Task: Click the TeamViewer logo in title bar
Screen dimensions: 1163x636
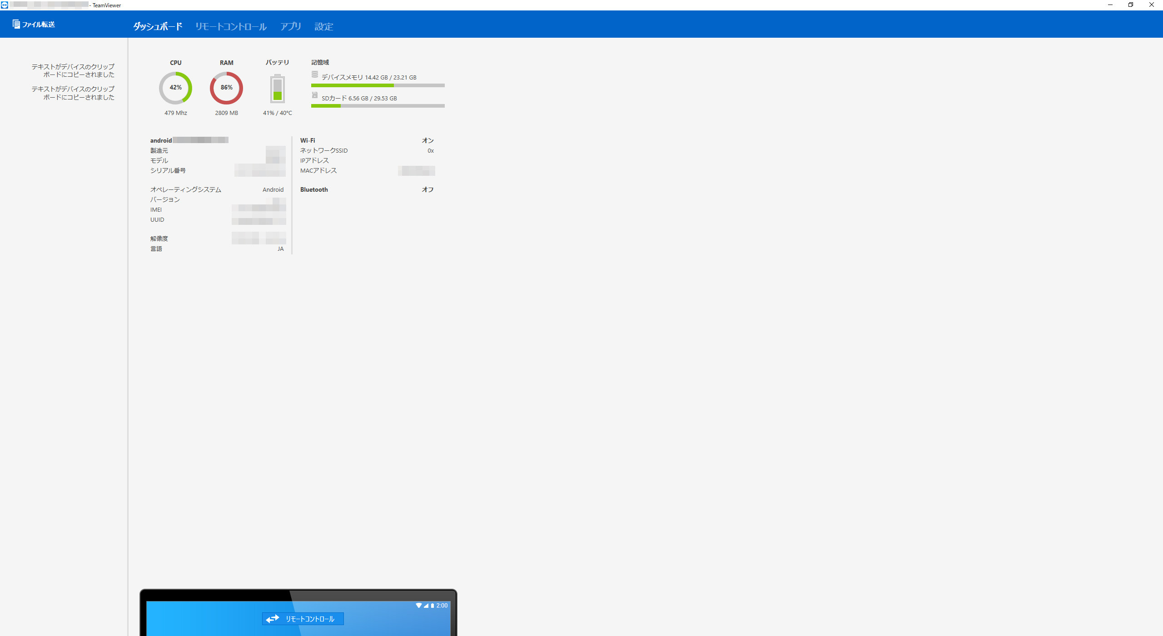Action: coord(5,5)
